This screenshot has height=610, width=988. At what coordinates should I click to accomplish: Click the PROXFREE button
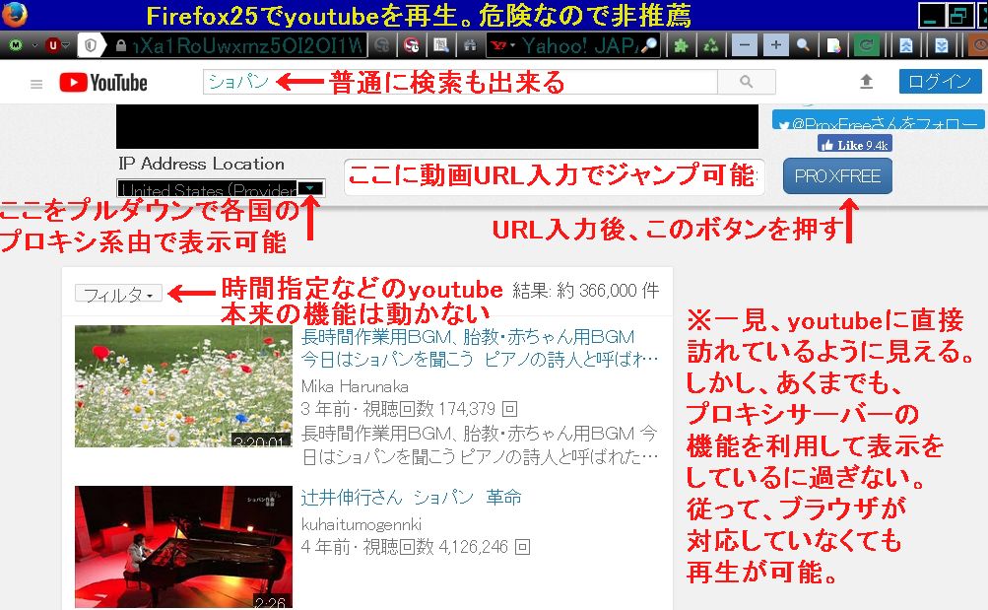(x=837, y=175)
